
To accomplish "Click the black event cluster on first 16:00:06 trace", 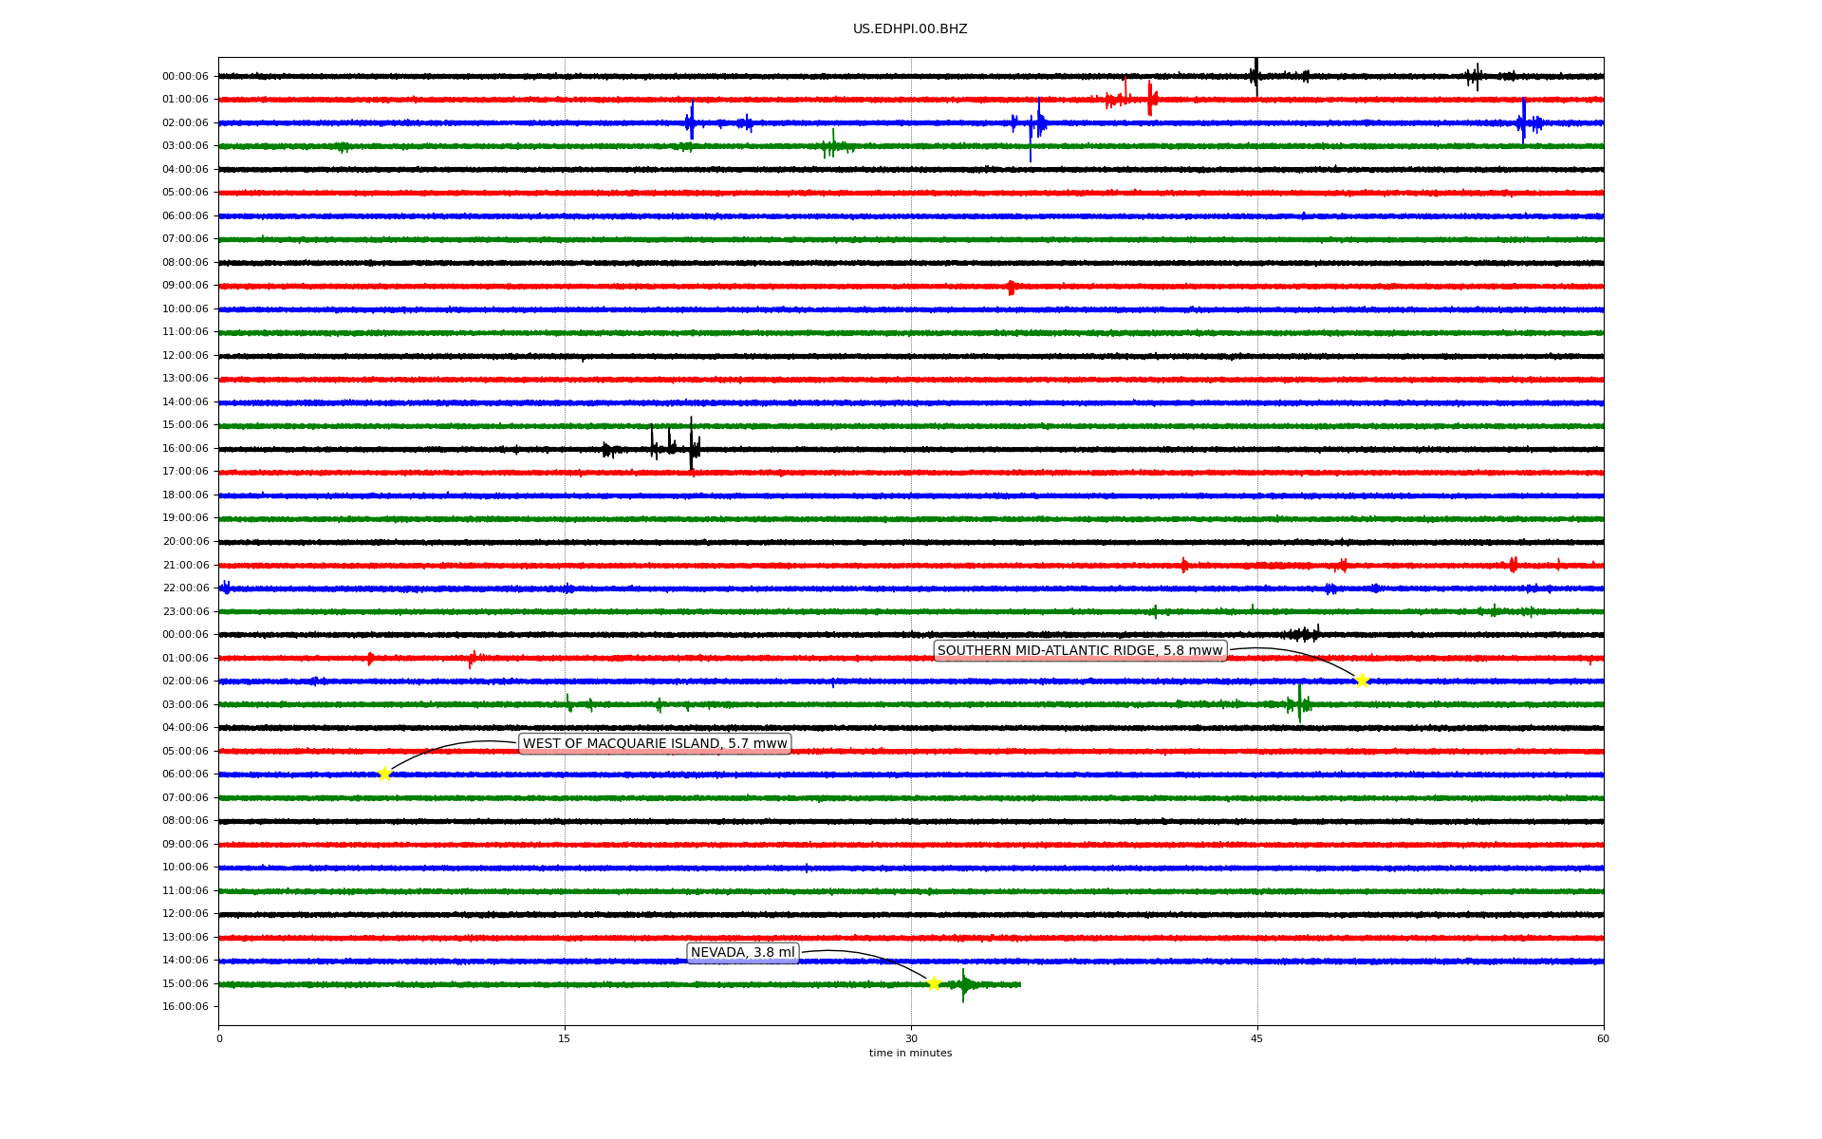I will pyautogui.click(x=670, y=446).
